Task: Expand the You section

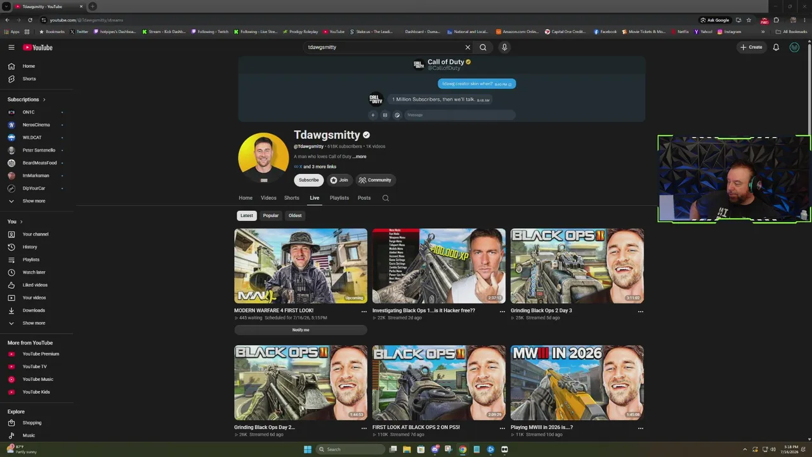Action: (15, 222)
